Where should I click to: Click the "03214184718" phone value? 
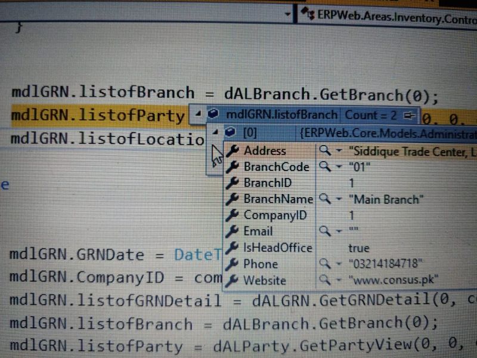385,264
